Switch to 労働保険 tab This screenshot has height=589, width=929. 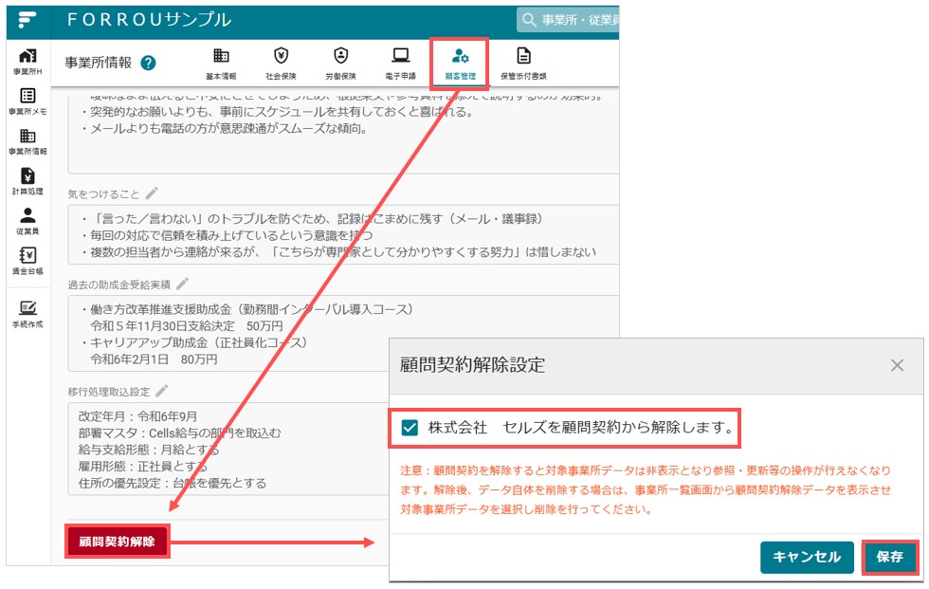[x=340, y=64]
